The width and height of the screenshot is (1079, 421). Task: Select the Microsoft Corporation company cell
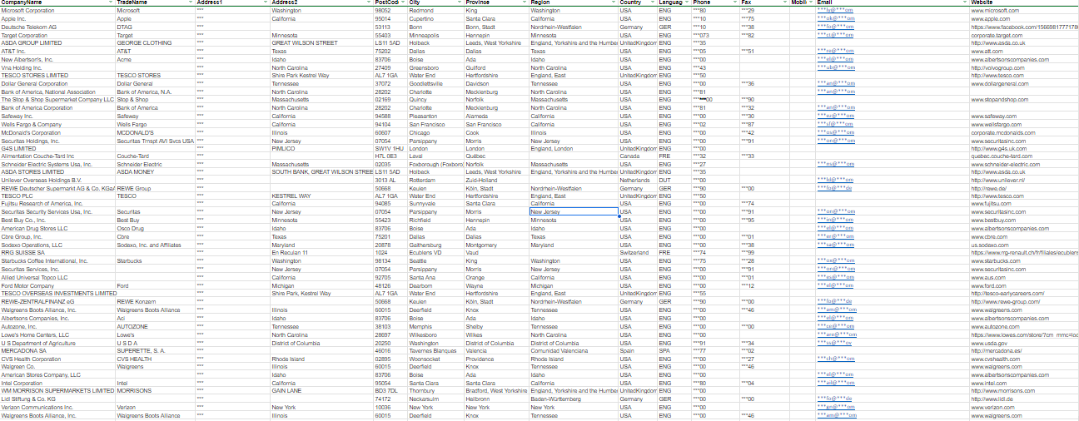click(x=57, y=11)
